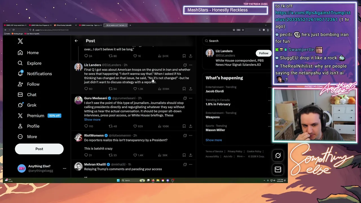Open Notifications in the sidebar
This screenshot has height=203, width=361.
(x=34, y=74)
